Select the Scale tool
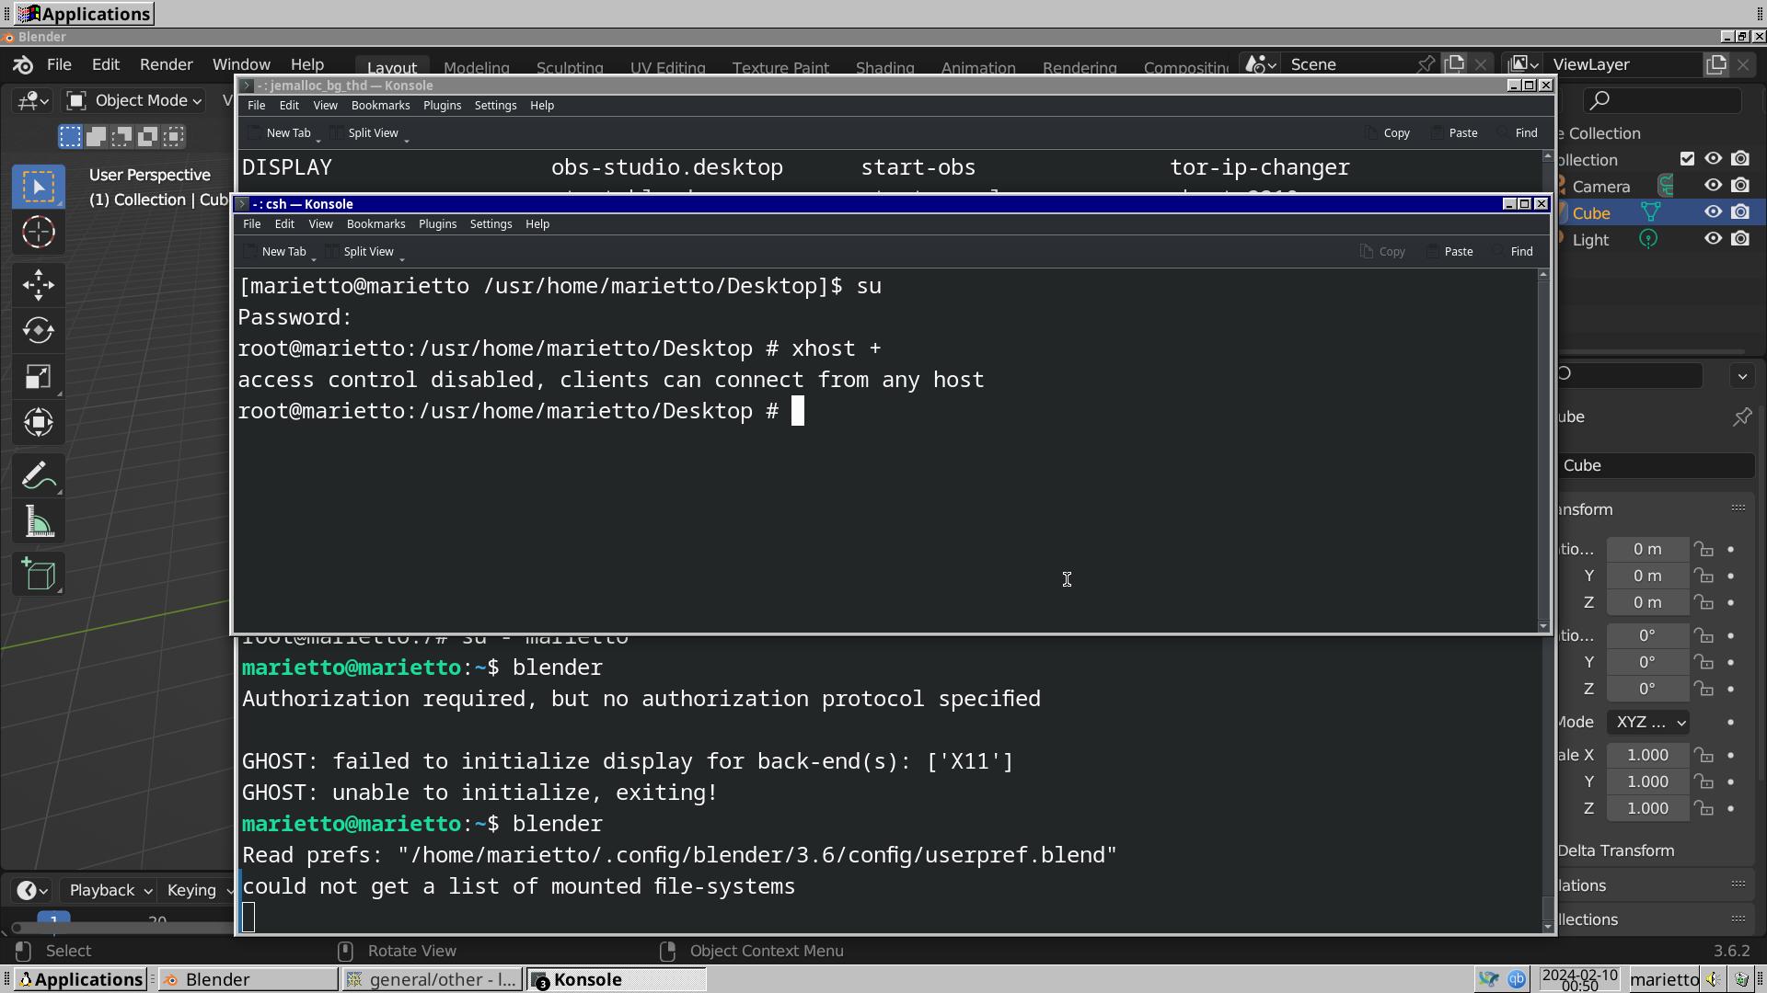Image resolution: width=1767 pixels, height=993 pixels. click(39, 376)
